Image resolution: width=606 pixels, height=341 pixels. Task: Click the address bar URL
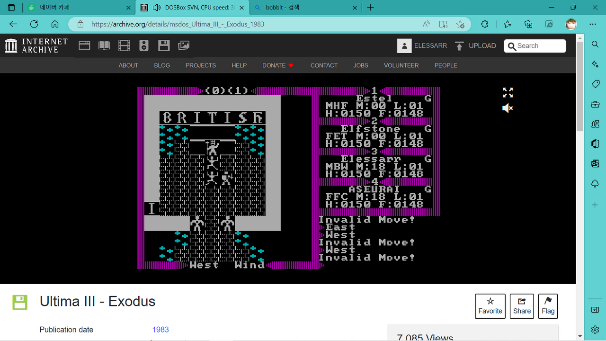pos(178,24)
